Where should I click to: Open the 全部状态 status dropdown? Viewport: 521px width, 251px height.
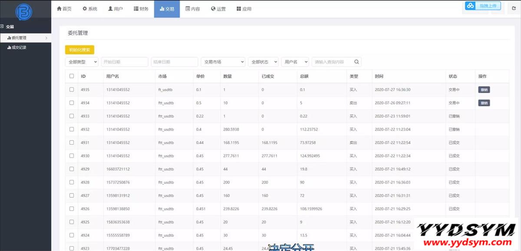[x=264, y=62]
